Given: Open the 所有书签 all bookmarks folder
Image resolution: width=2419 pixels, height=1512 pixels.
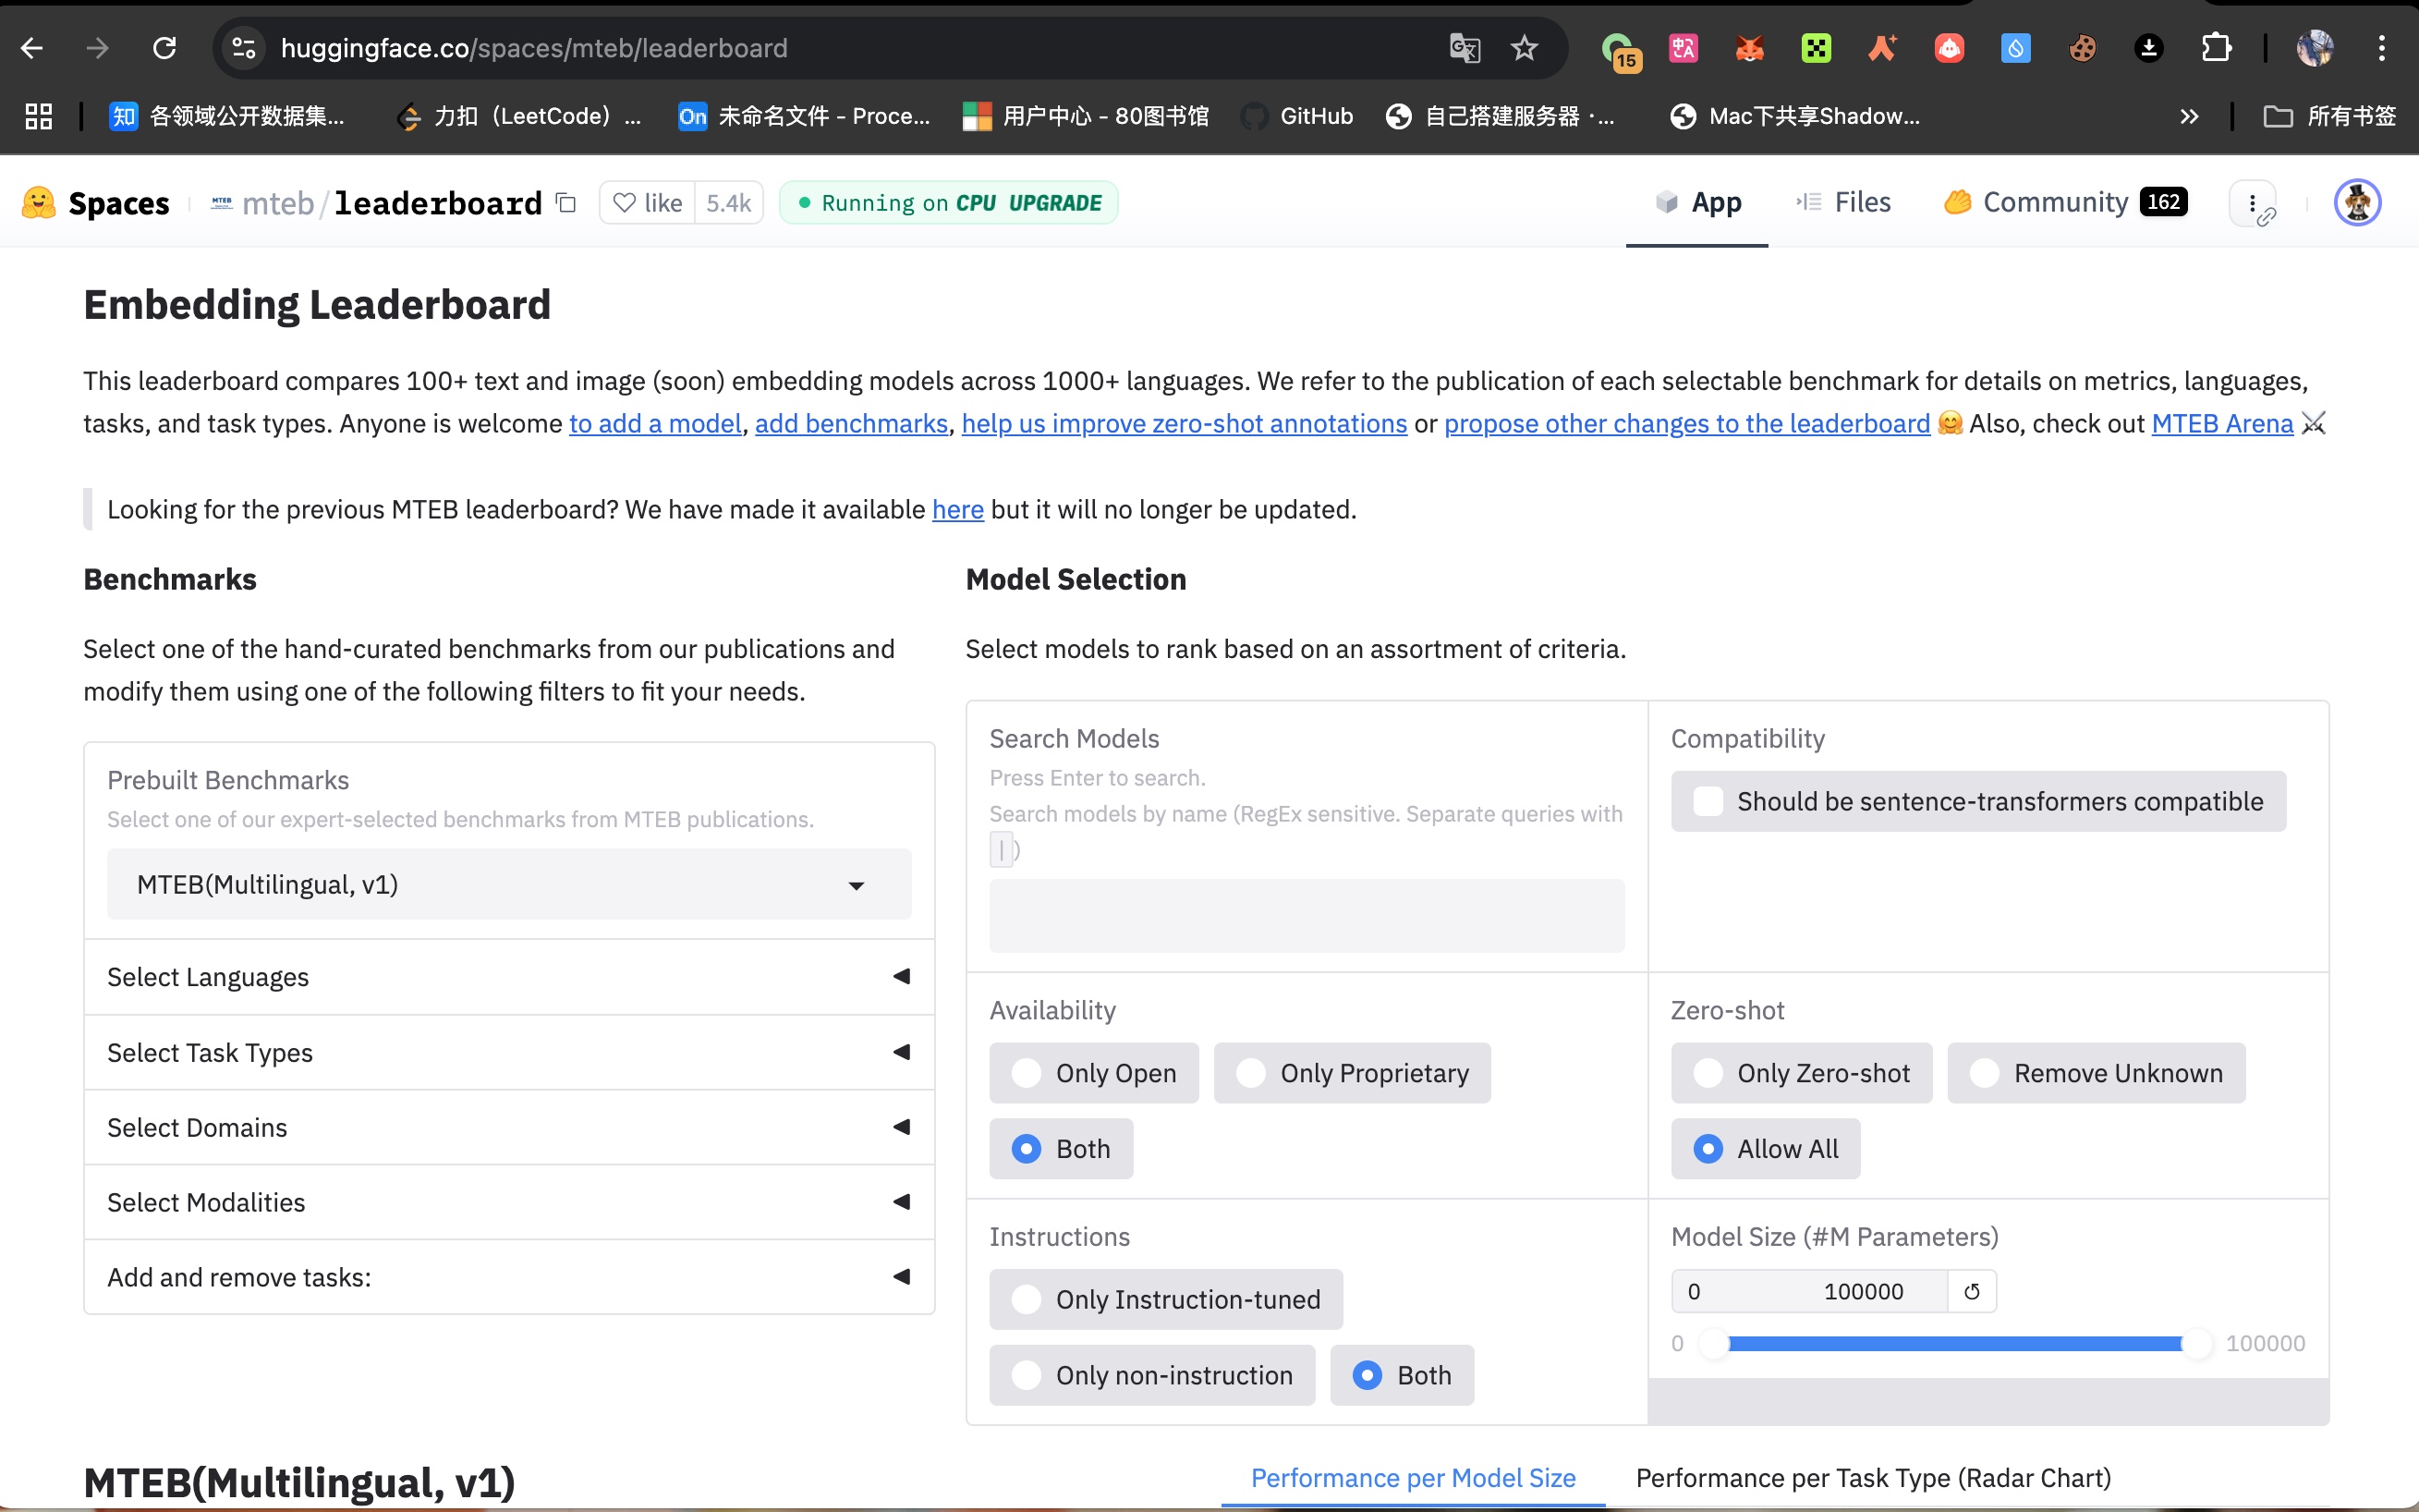Looking at the screenshot, I should [2329, 116].
